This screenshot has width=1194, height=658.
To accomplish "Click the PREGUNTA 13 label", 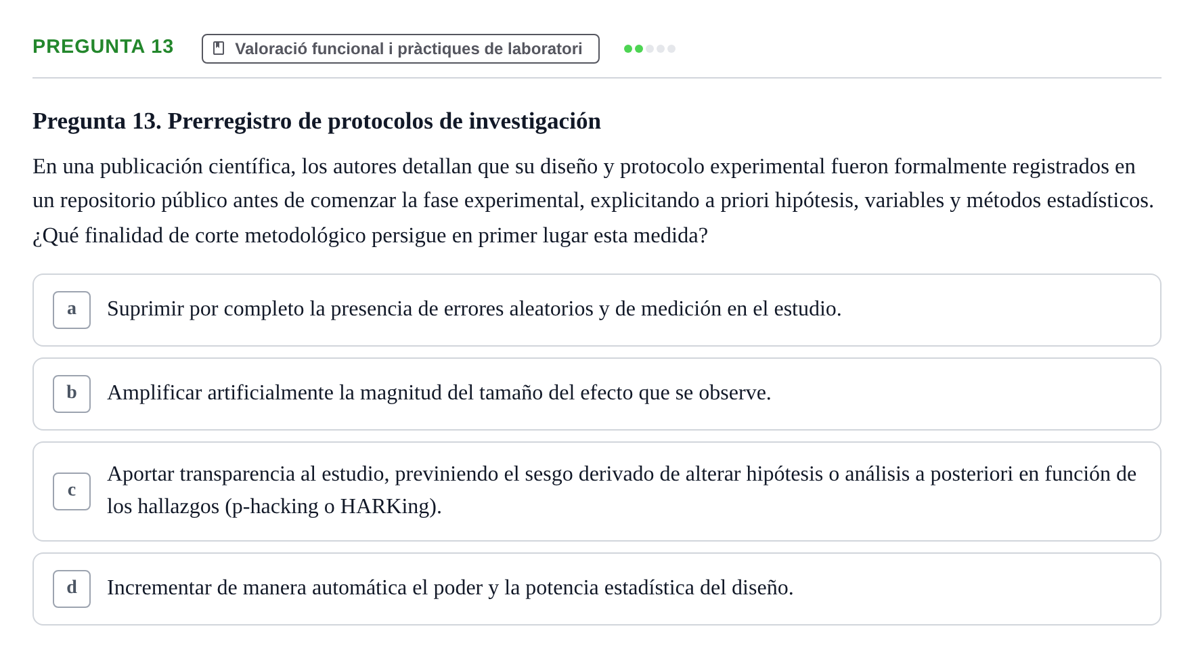I will (103, 47).
